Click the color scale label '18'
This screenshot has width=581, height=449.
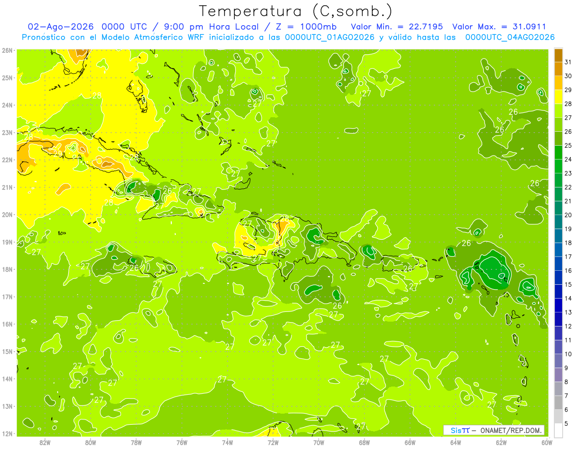pyautogui.click(x=568, y=243)
